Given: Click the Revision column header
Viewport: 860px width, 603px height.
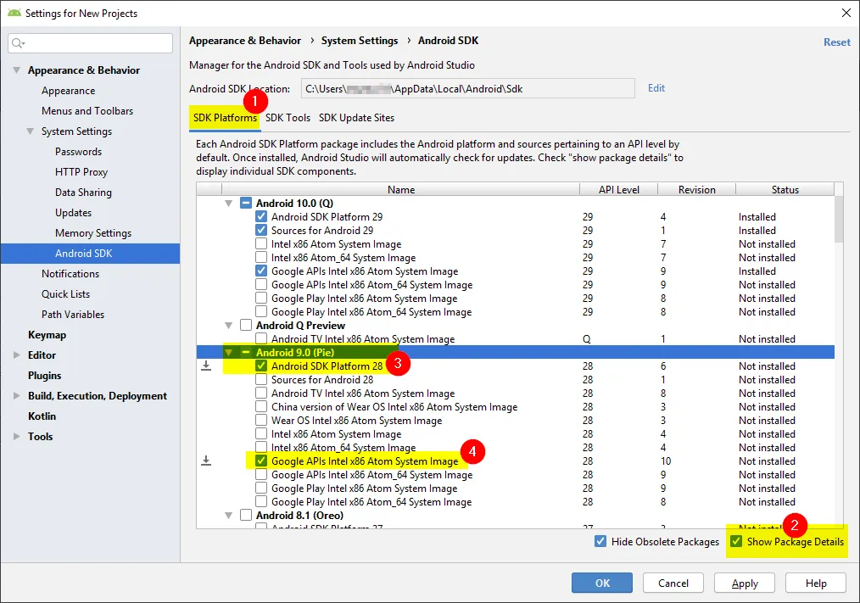Looking at the screenshot, I should coord(696,189).
